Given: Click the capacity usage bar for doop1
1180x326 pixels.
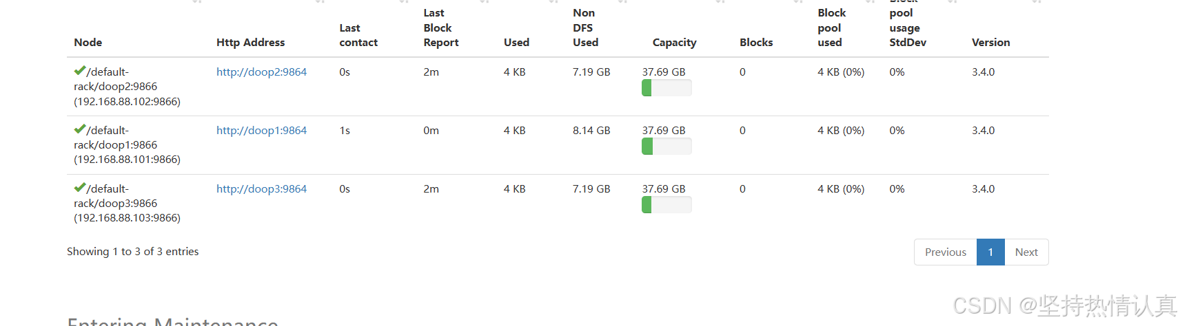Looking at the screenshot, I should click(667, 146).
